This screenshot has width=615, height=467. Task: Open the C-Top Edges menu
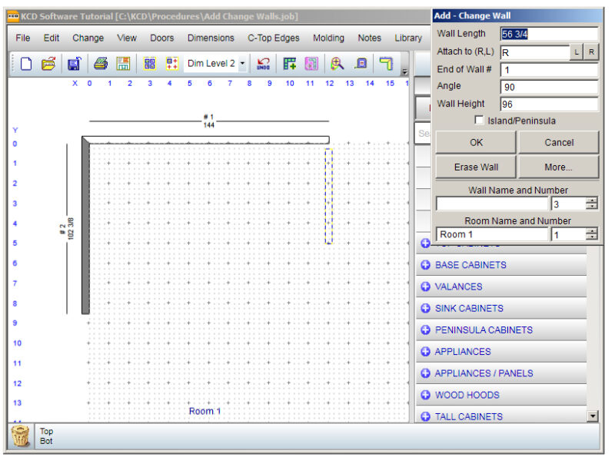(273, 38)
